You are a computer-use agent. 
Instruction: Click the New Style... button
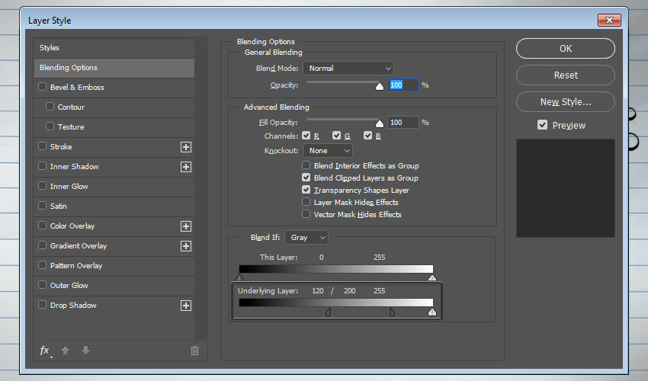566,101
